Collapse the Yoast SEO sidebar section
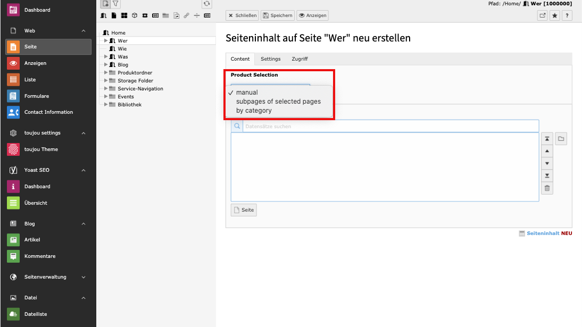Viewport: 582px width, 327px height. click(84, 170)
